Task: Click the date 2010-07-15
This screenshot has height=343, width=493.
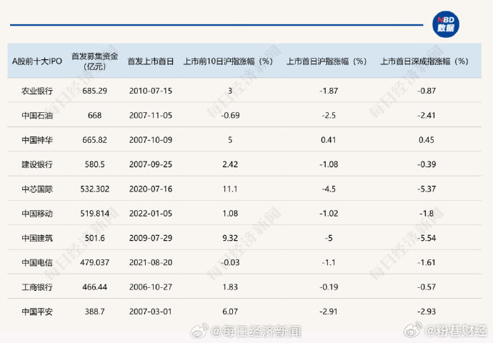Action: tap(151, 91)
